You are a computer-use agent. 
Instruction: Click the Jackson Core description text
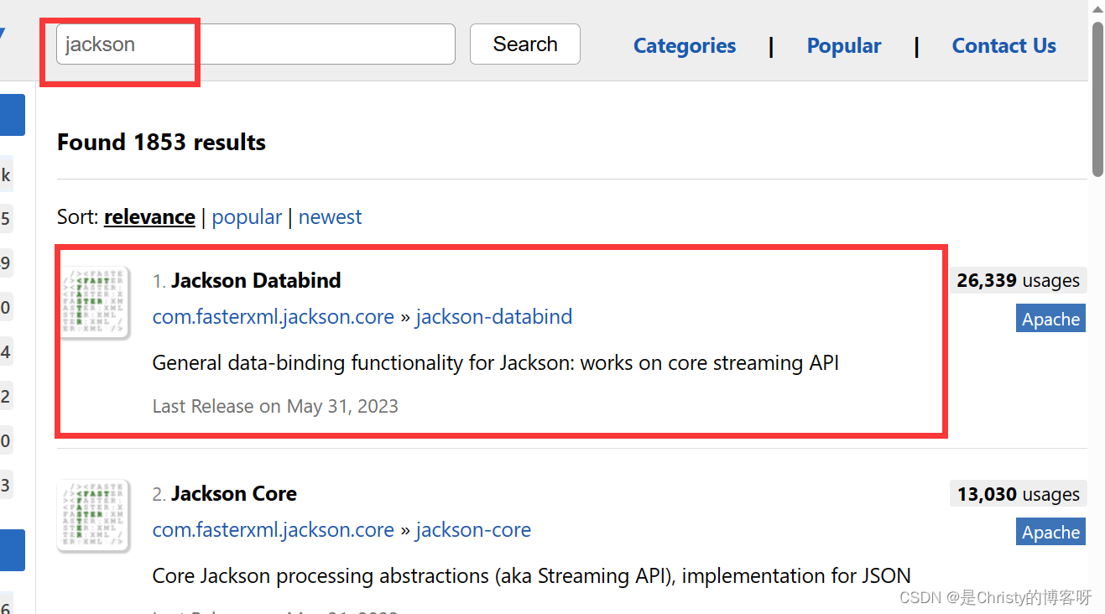click(x=532, y=576)
